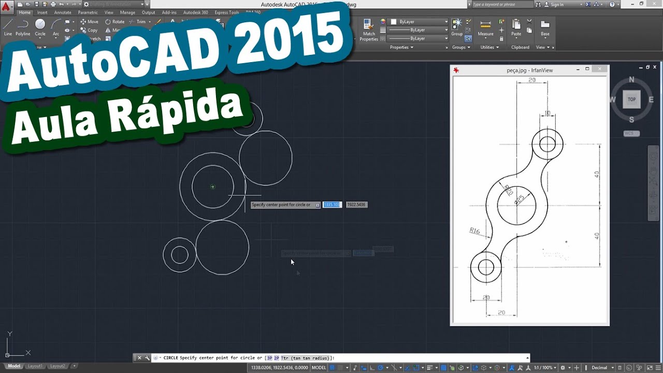The width and height of the screenshot is (663, 373).
Task: Toggle selection cycling in status bar
Action: pyautogui.click(x=452, y=368)
